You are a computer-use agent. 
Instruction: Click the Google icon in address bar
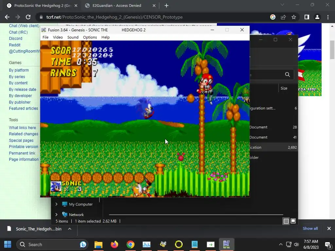(273, 17)
